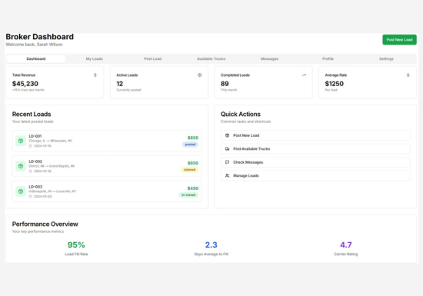Viewport: 423px width, 296px height.
Task: Click the Quick Actions heading
Action: click(x=241, y=115)
